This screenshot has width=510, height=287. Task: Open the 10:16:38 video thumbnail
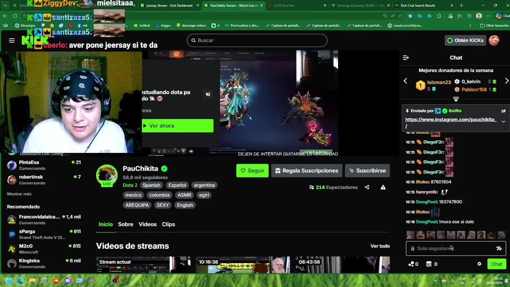pos(243,265)
